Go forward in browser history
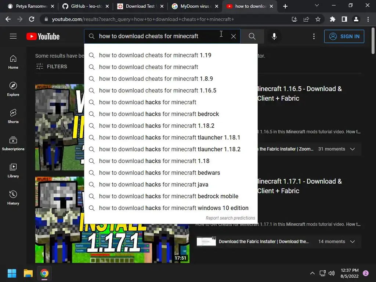This screenshot has height=282, width=376. [20, 19]
